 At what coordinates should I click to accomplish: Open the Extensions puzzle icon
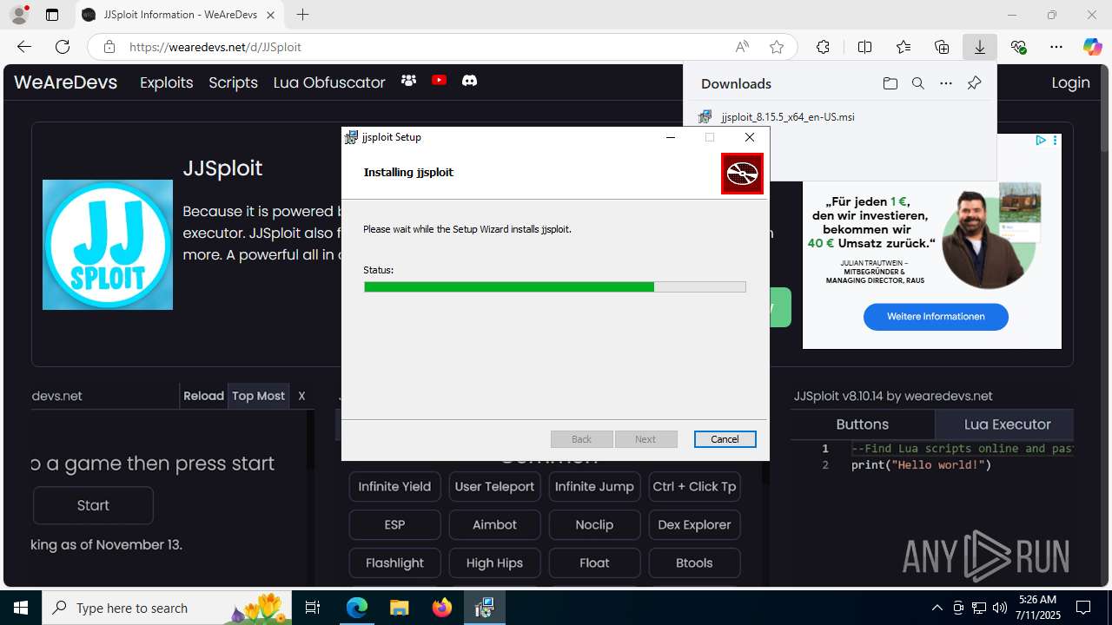pos(823,47)
